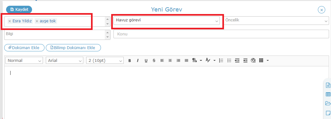Insert a bulleted list
Image resolution: width=331 pixels, height=119 pixels.
click(229, 61)
